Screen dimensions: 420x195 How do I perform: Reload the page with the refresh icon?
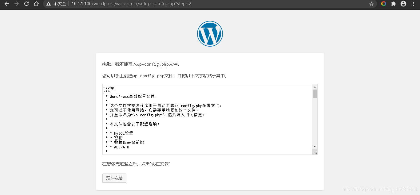pyautogui.click(x=26, y=4)
